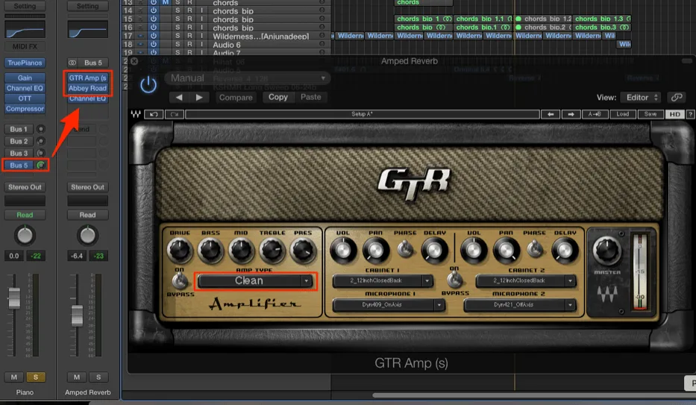This screenshot has width=696, height=405.
Task: Toggle the Amped Reverb plugin power button
Action: [x=148, y=85]
